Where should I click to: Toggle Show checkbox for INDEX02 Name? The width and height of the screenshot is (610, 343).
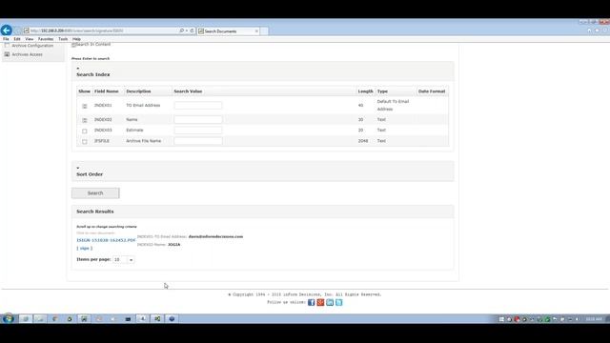point(85,120)
